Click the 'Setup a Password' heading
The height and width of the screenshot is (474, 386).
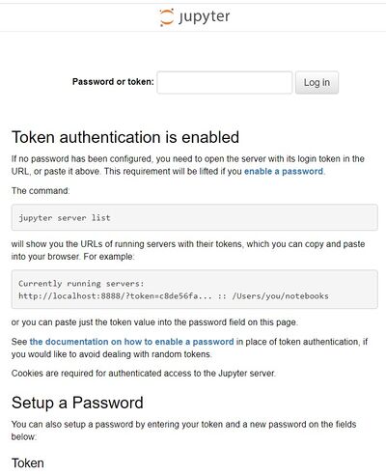point(77,403)
